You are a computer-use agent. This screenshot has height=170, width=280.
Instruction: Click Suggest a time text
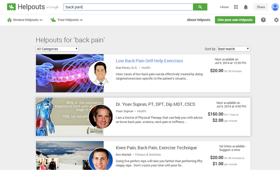click(229, 150)
